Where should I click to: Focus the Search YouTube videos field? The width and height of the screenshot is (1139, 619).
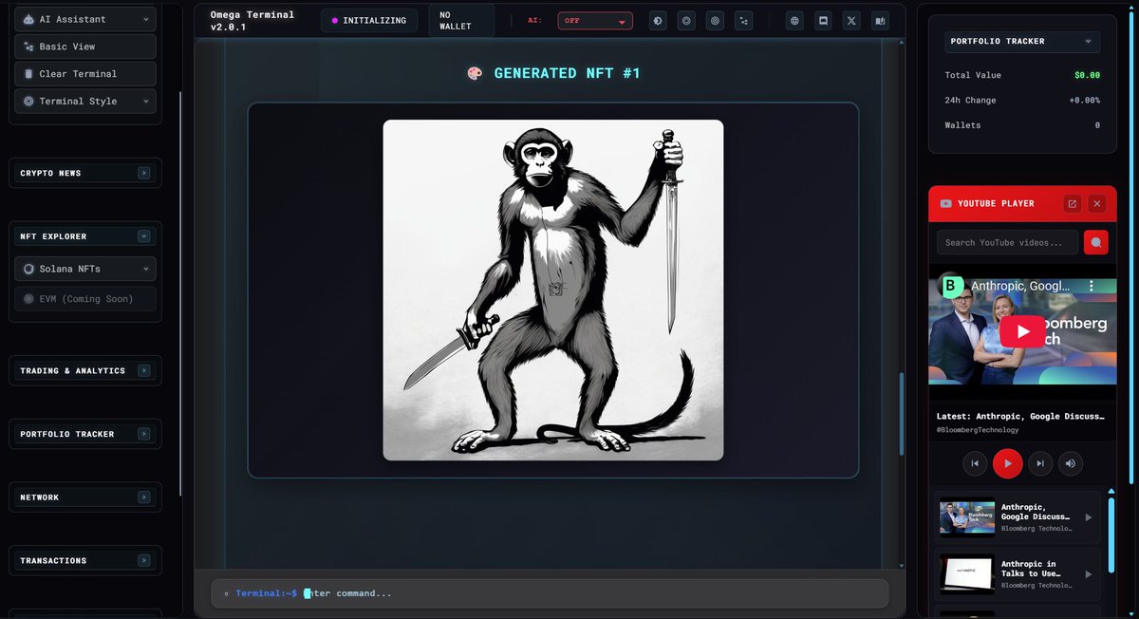pyautogui.click(x=1007, y=242)
